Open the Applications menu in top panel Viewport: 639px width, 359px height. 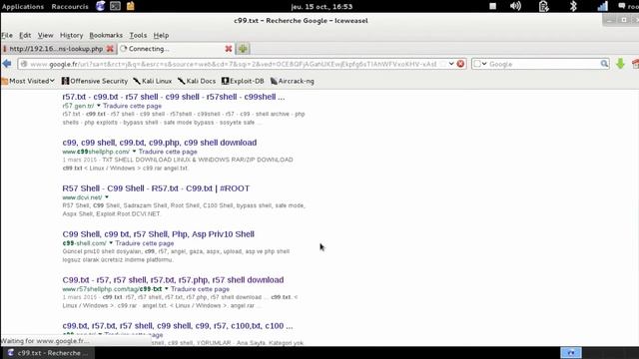tap(23, 7)
